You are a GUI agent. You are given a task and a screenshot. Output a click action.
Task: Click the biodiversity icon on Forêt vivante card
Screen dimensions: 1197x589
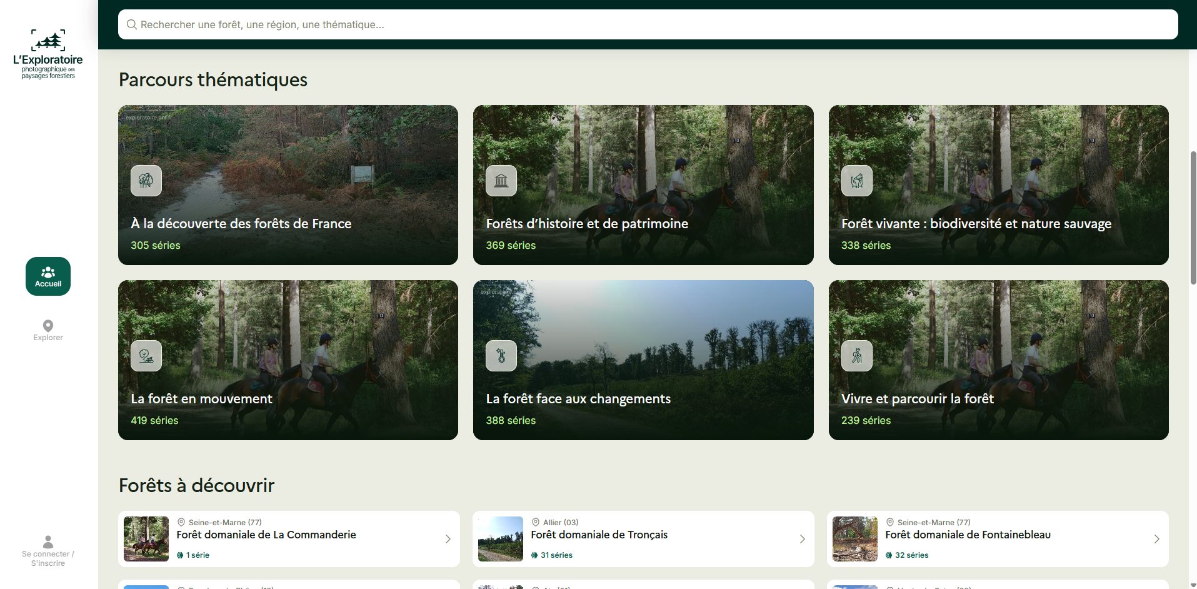point(857,181)
